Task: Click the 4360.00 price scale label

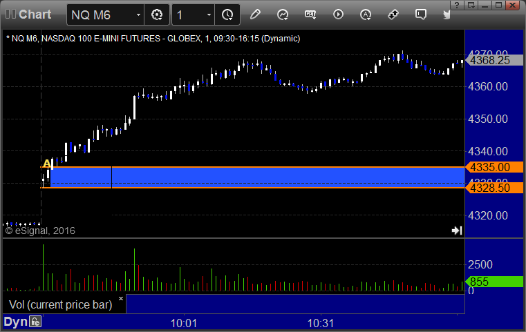Action: pyautogui.click(x=488, y=87)
